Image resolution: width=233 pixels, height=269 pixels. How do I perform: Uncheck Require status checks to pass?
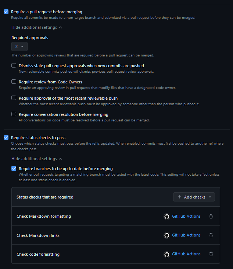(x=6, y=138)
